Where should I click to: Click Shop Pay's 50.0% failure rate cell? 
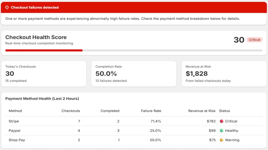click(x=155, y=140)
